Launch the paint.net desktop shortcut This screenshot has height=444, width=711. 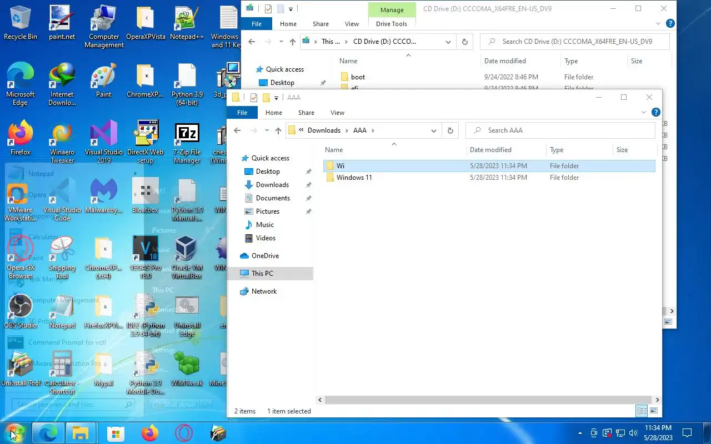point(62,23)
